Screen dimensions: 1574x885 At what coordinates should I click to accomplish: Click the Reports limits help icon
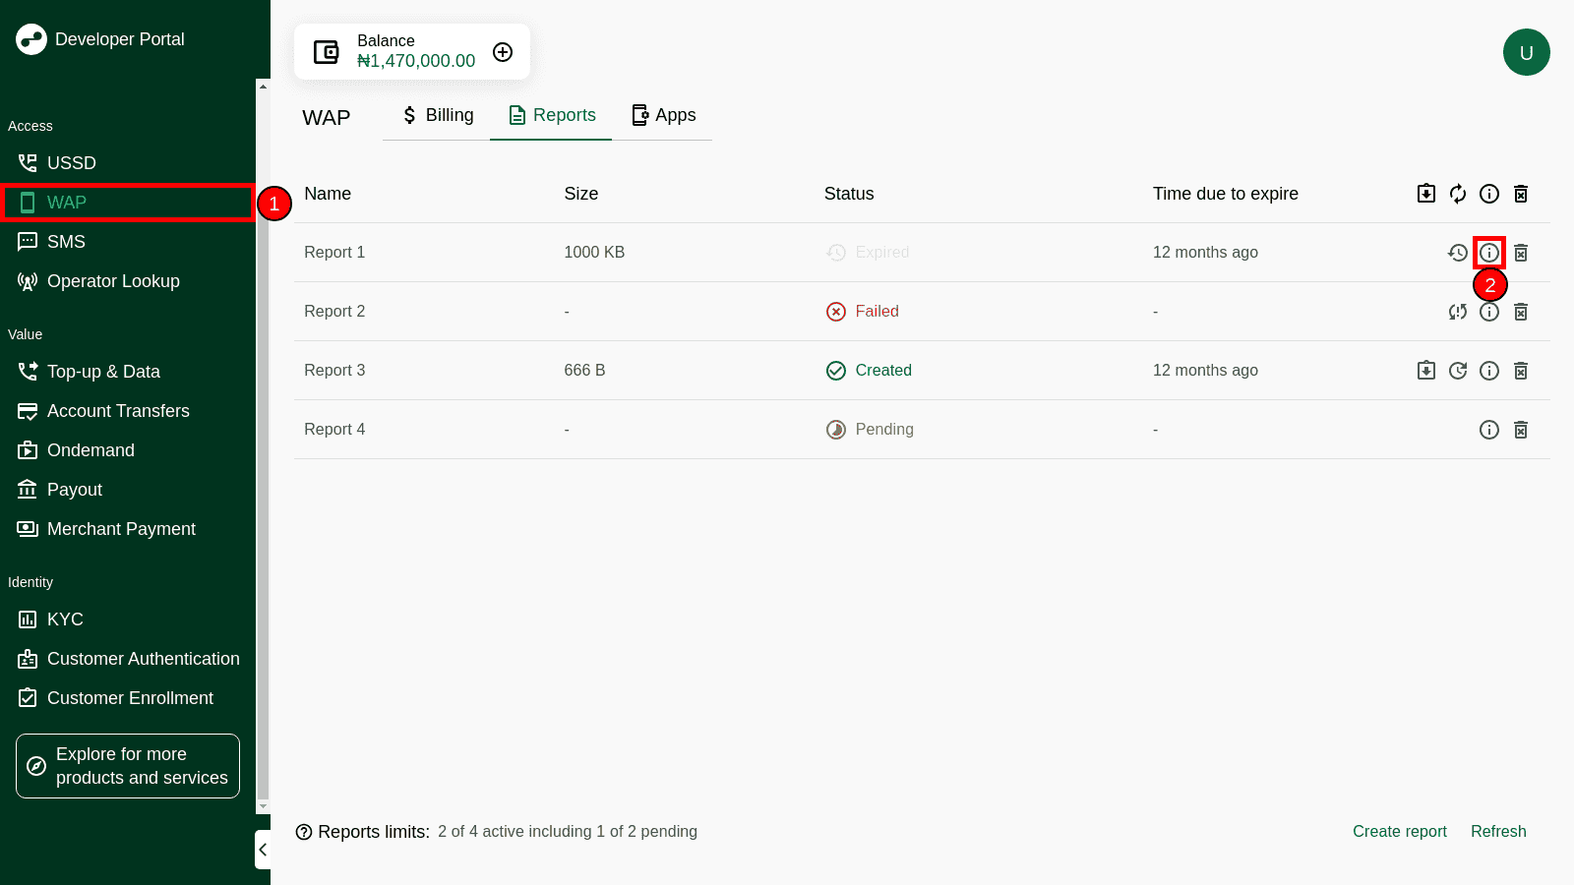304,832
